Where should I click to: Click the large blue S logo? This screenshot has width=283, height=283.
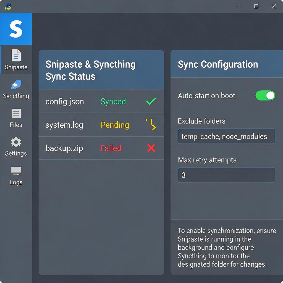16,29
